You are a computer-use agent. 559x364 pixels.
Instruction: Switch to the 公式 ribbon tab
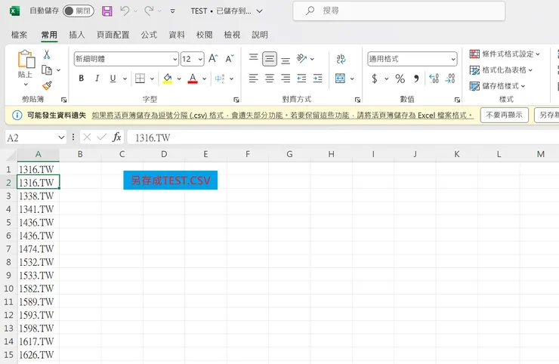coord(149,35)
